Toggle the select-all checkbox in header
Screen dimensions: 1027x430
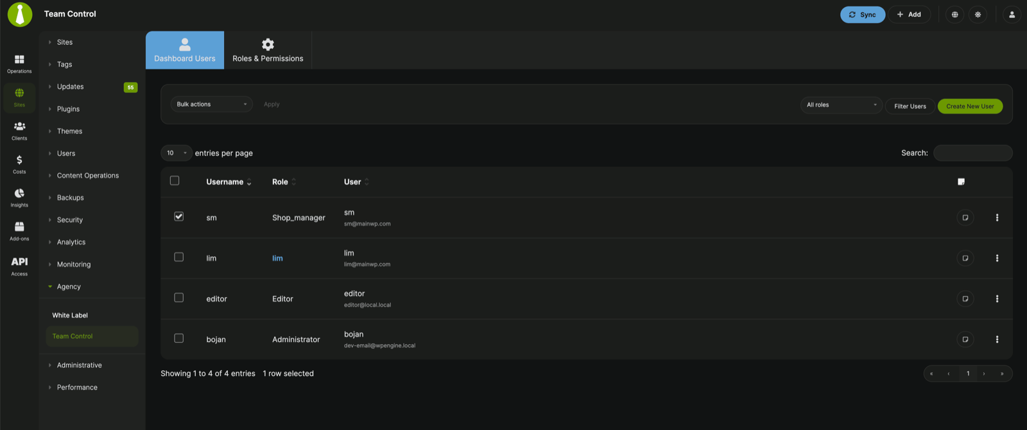[175, 180]
